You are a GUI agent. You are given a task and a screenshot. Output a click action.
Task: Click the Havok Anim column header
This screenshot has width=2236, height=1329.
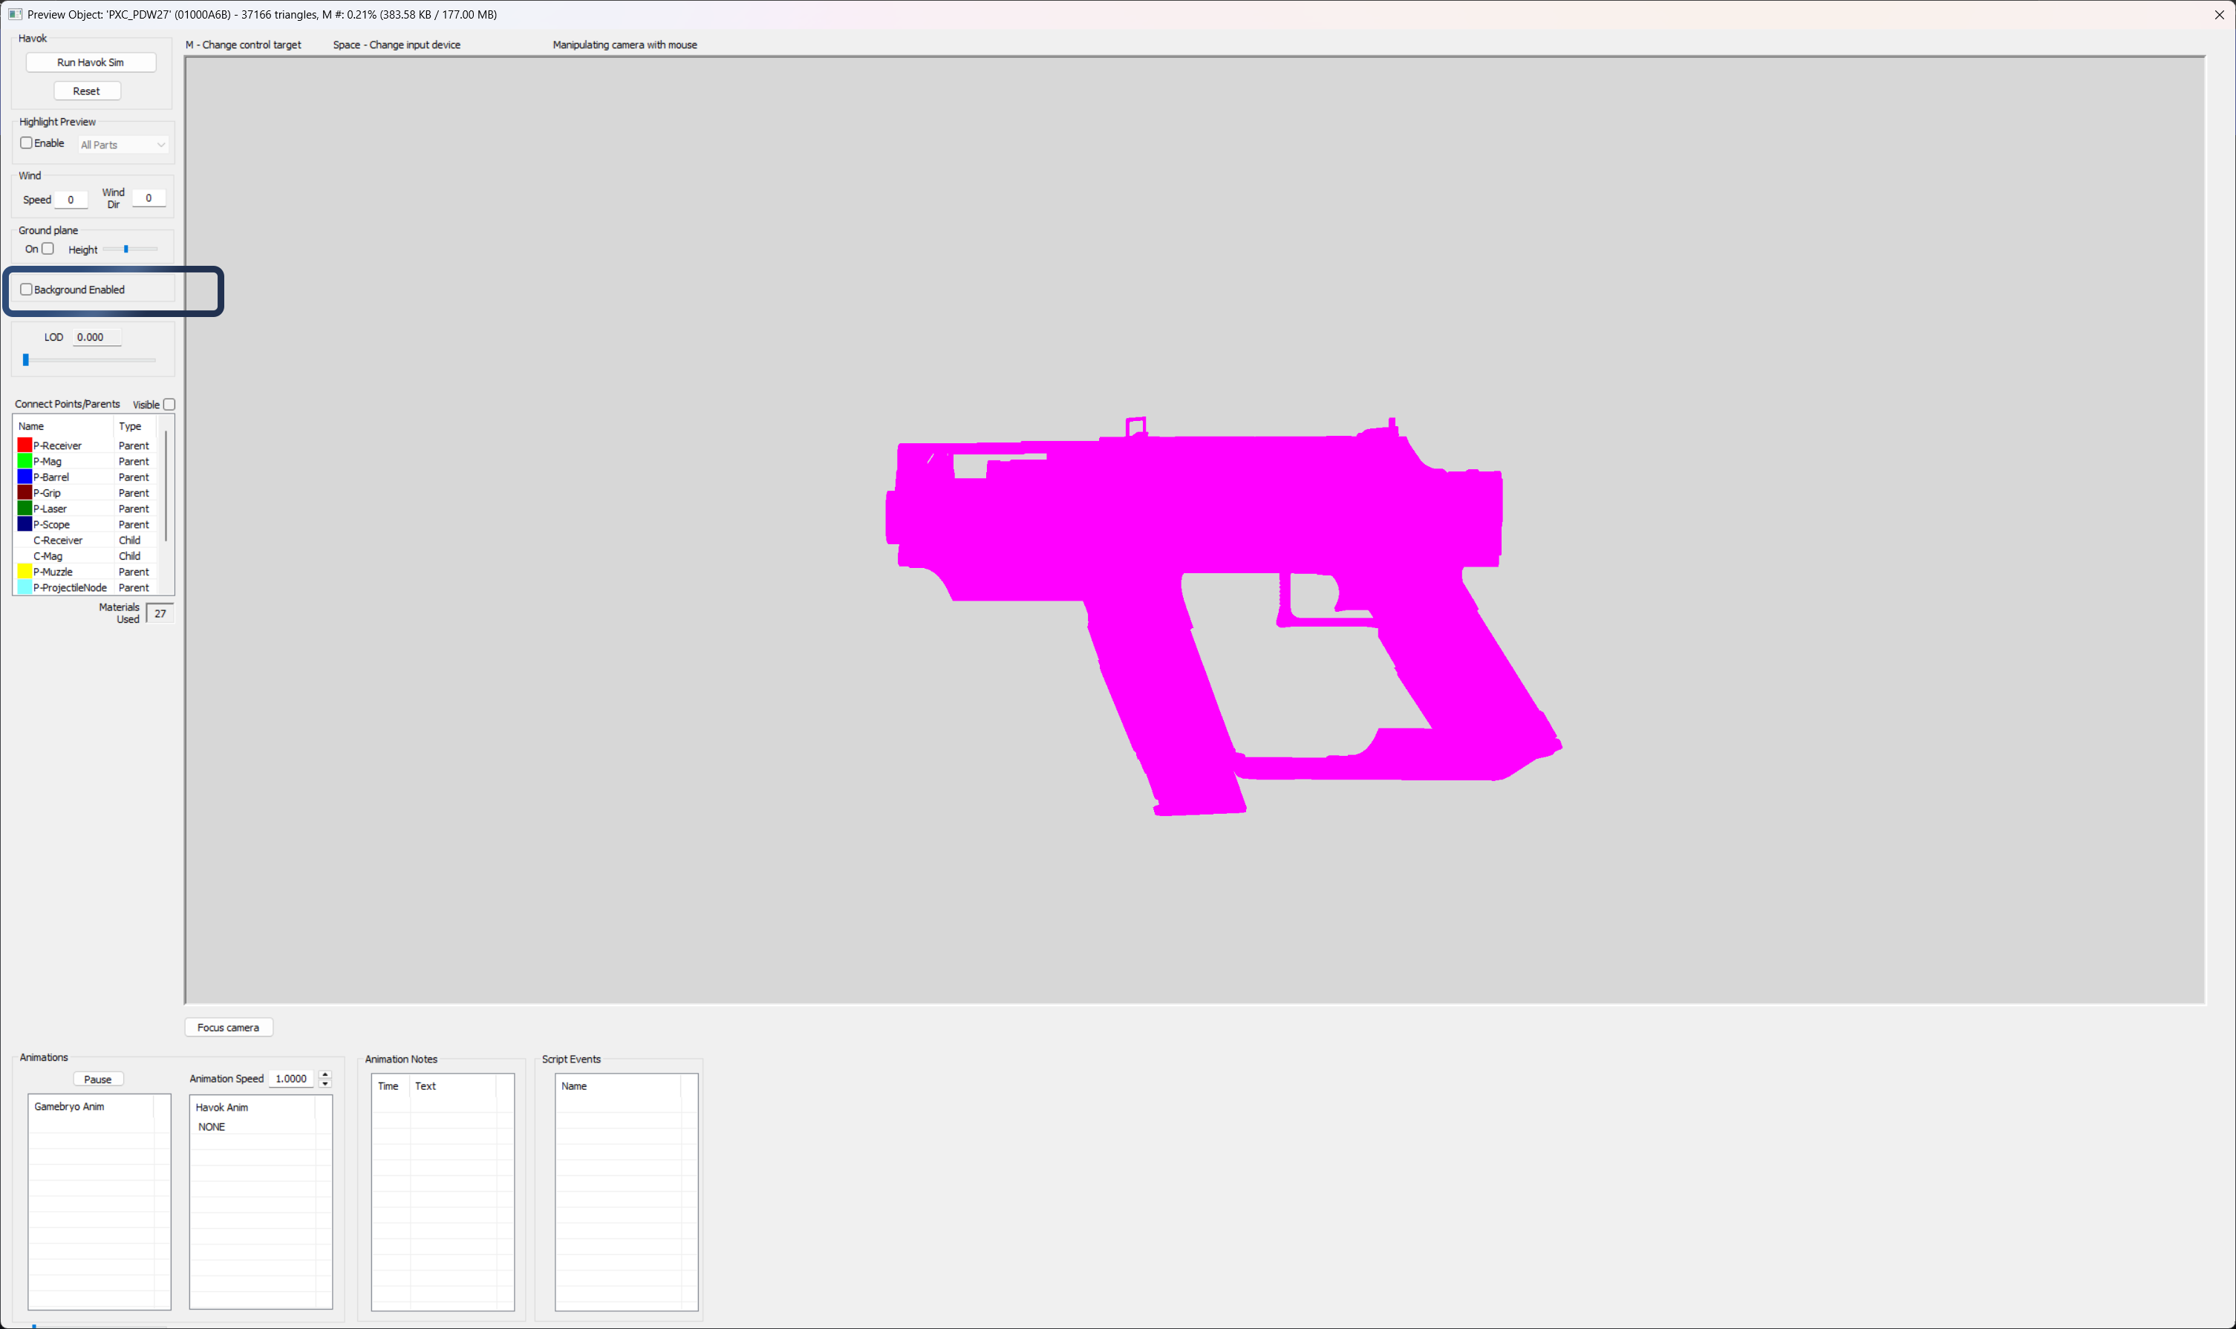pyautogui.click(x=252, y=1107)
